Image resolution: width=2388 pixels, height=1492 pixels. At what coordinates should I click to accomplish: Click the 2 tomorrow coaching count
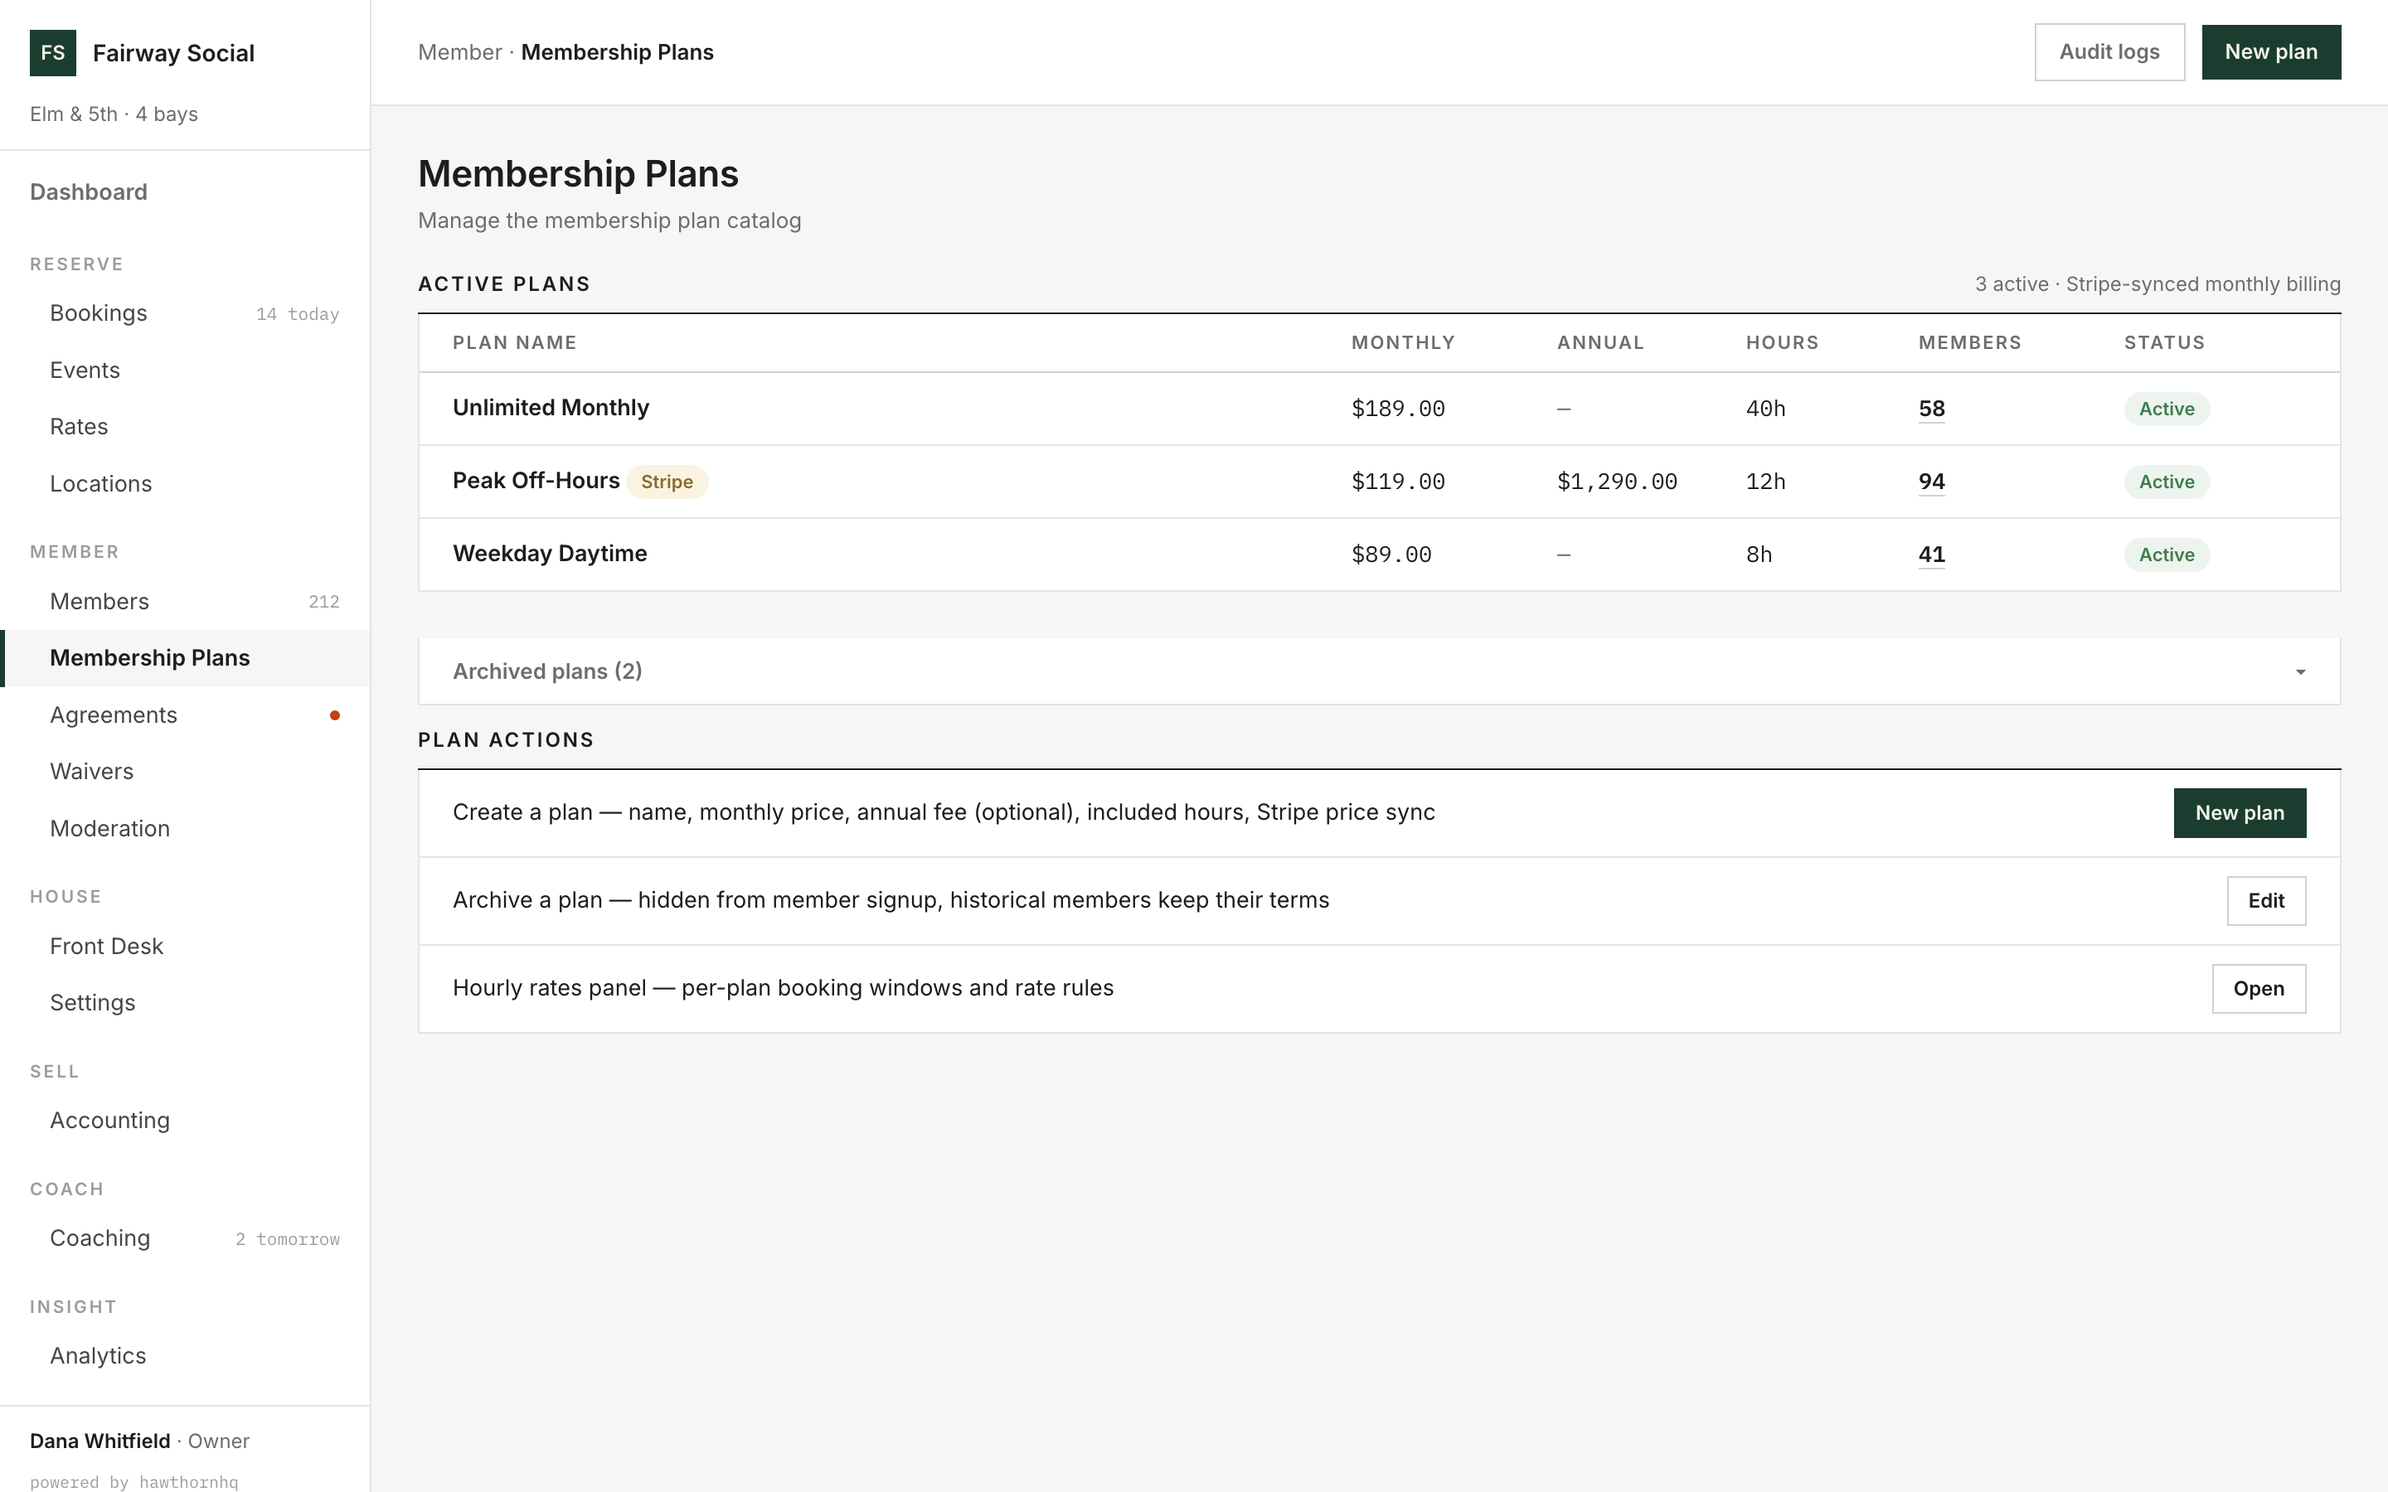287,1239
